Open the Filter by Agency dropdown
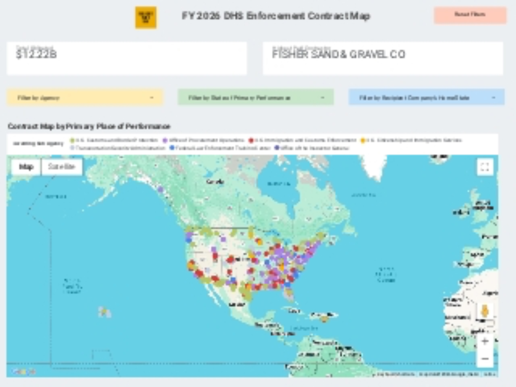 point(85,98)
